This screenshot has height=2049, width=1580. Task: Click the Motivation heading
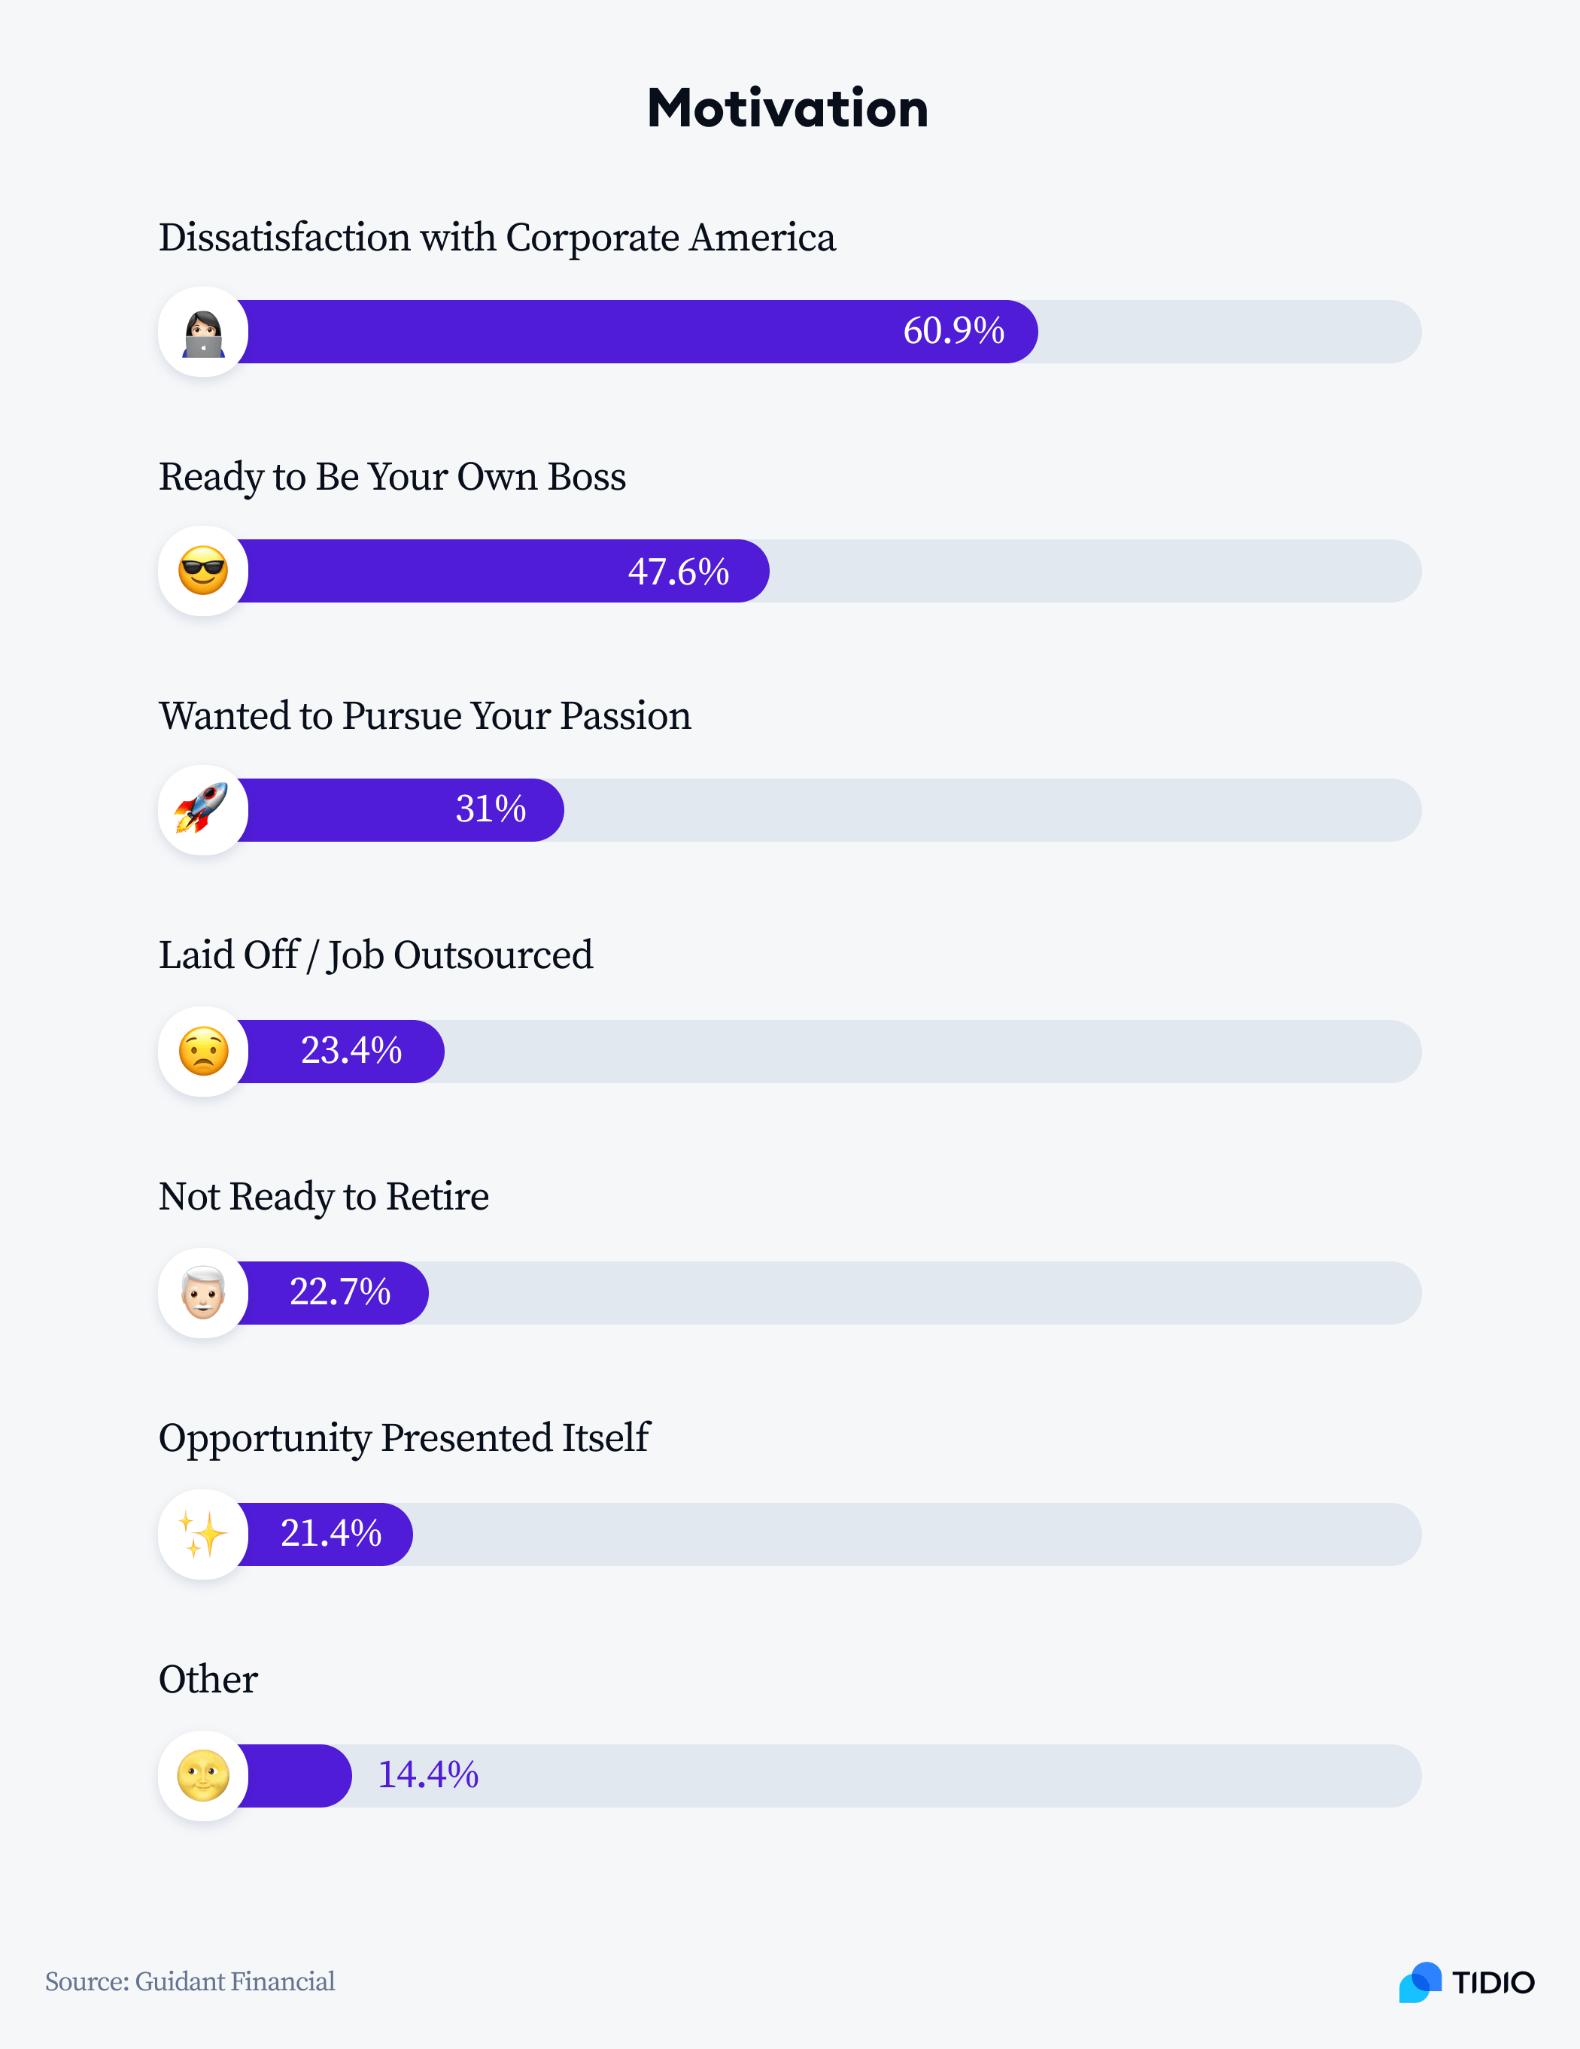tap(788, 108)
